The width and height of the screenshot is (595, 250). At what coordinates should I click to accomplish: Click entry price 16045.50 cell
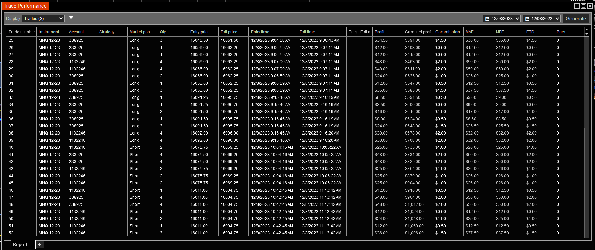pos(203,40)
